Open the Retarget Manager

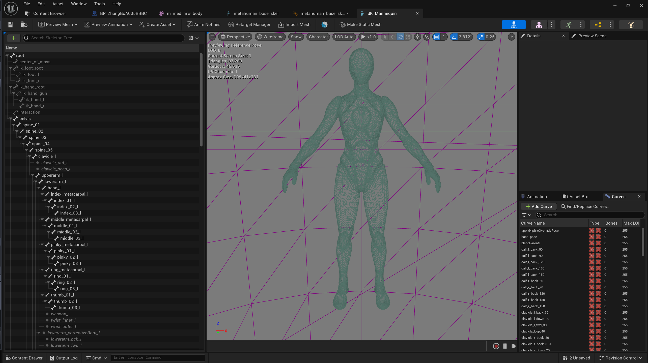[249, 24]
